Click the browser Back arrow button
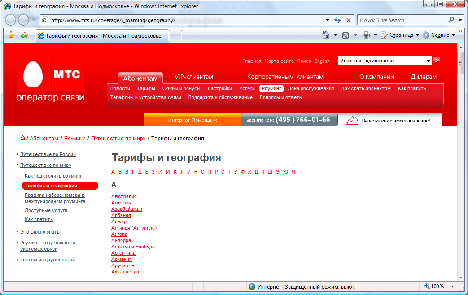468x295 pixels. point(11,20)
